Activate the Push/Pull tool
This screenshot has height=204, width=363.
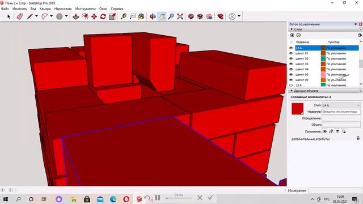tap(76, 16)
